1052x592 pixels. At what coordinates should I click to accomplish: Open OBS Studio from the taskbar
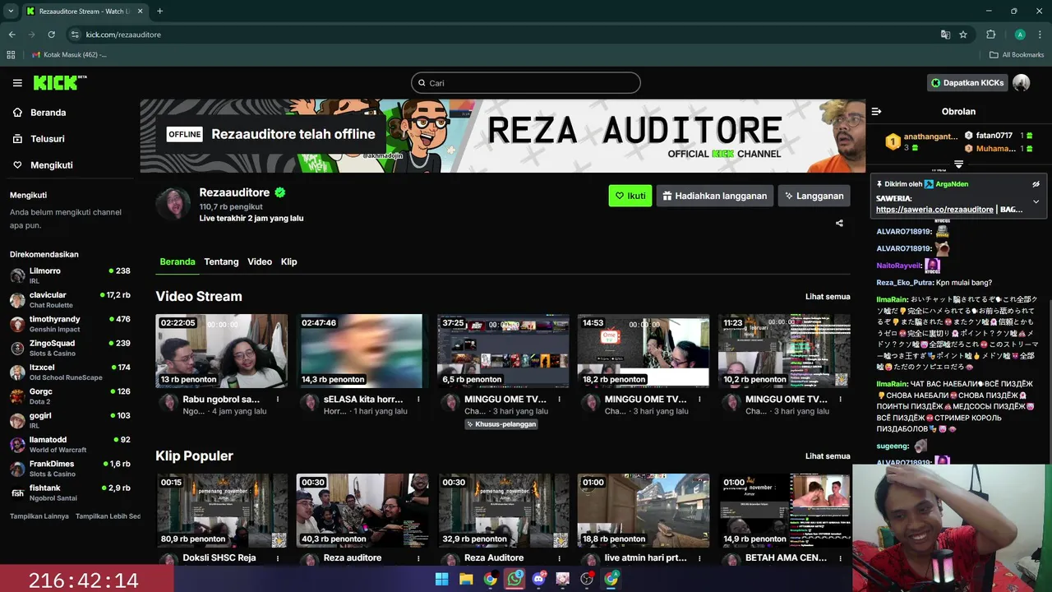[587, 579]
